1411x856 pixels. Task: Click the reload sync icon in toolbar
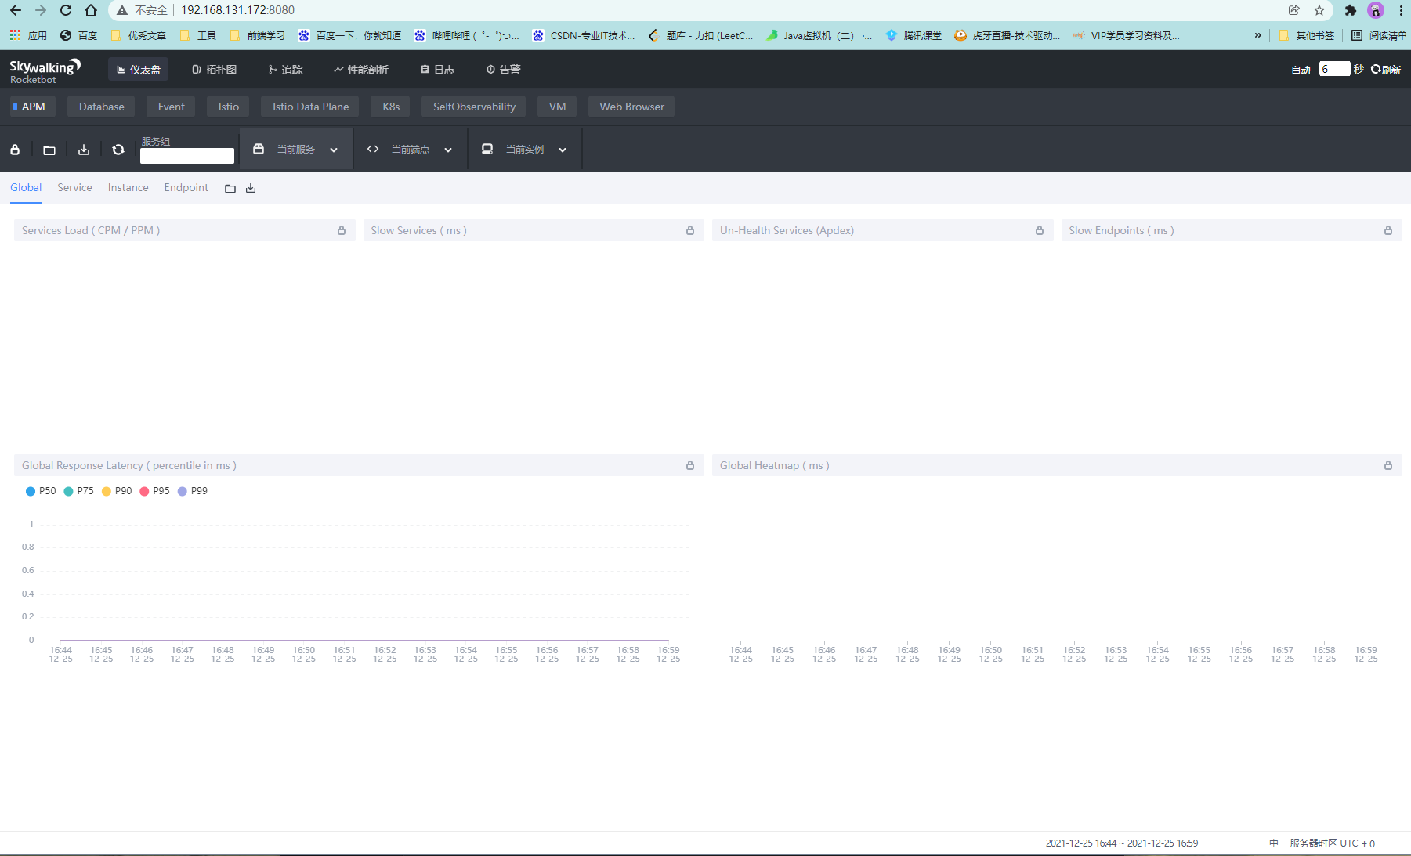click(x=118, y=150)
